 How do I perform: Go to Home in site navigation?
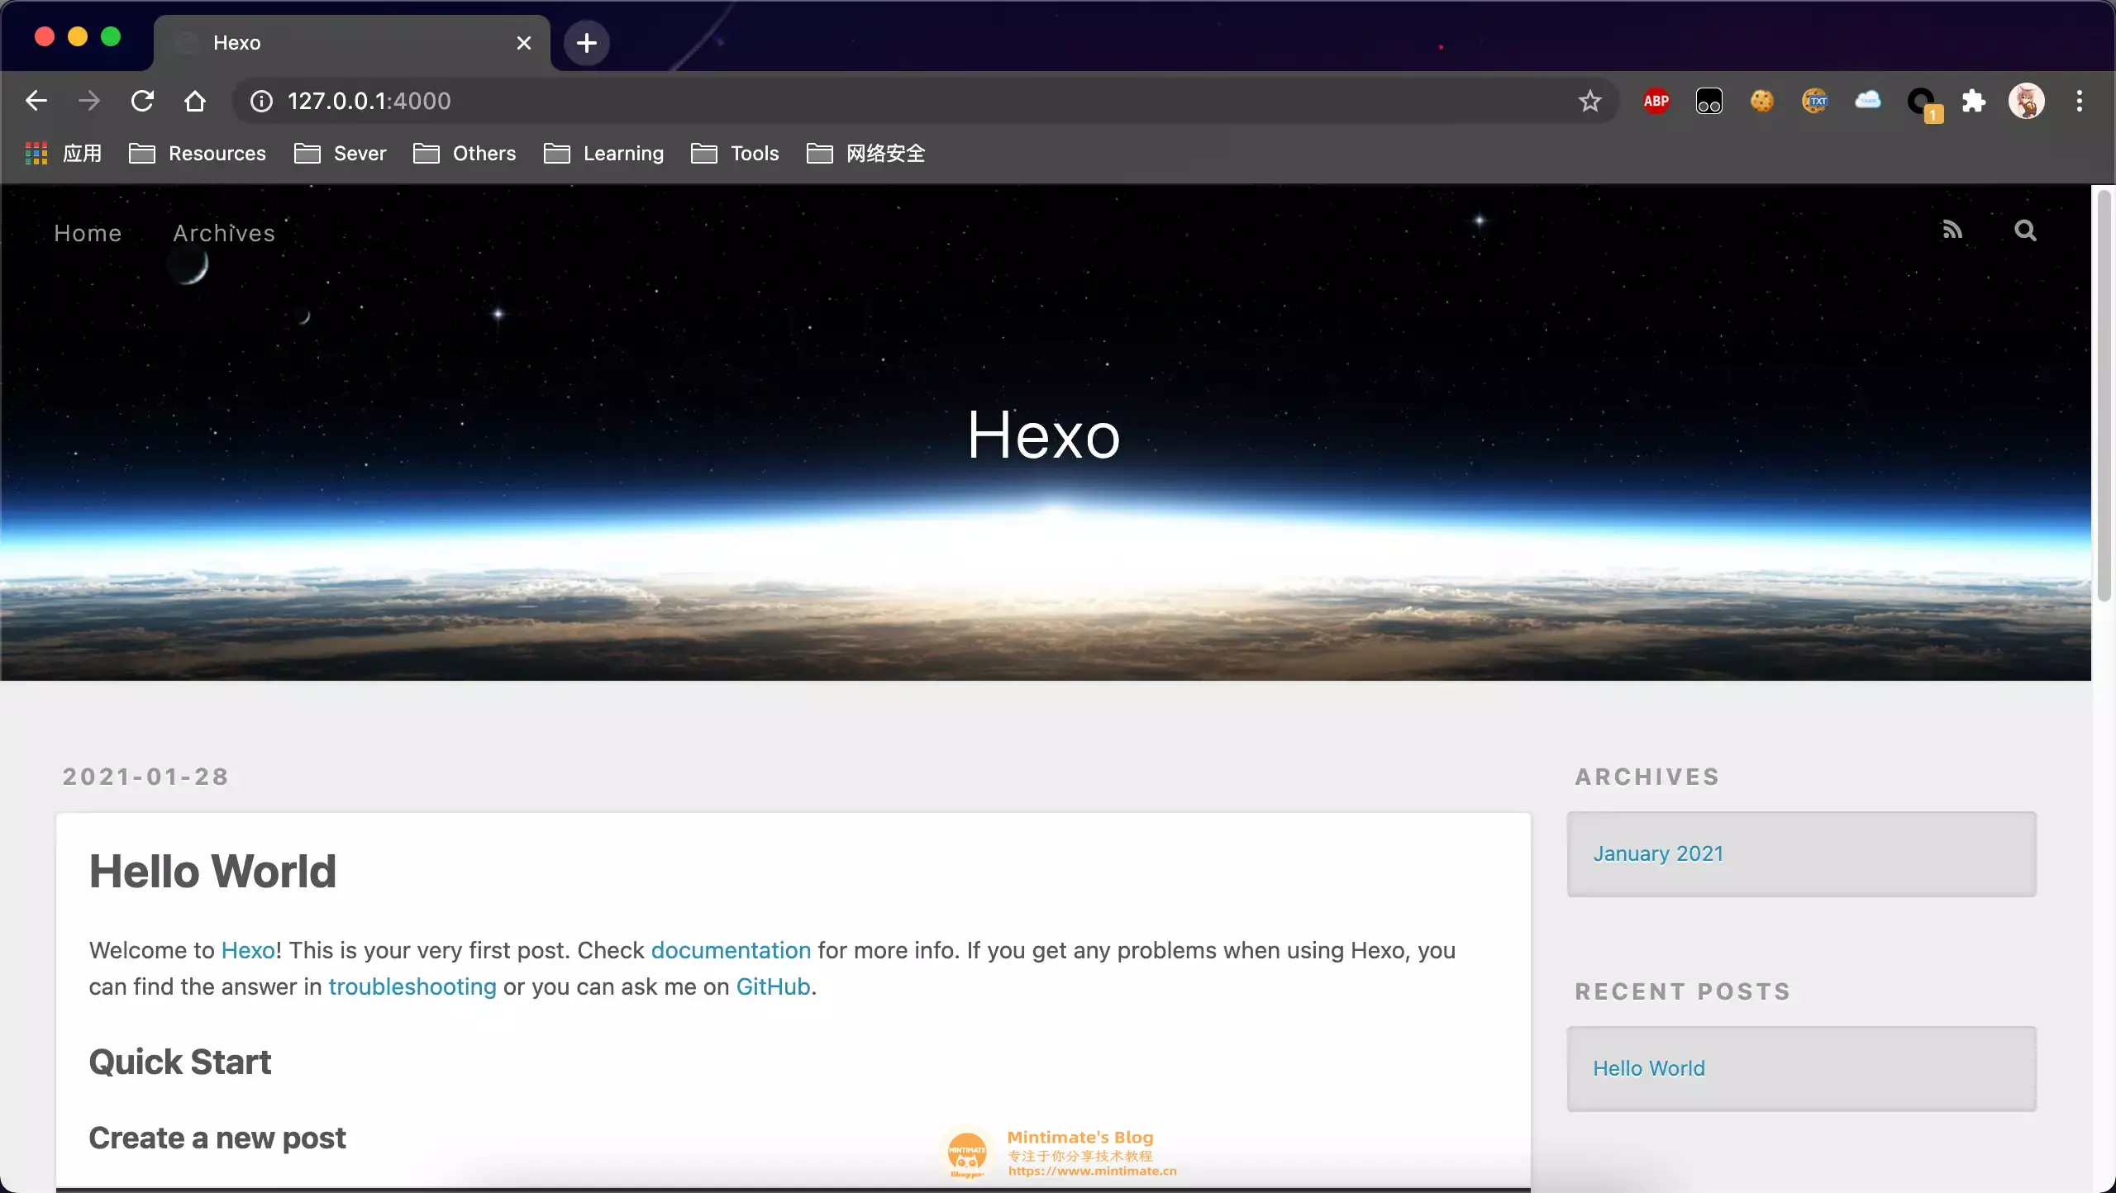(88, 233)
